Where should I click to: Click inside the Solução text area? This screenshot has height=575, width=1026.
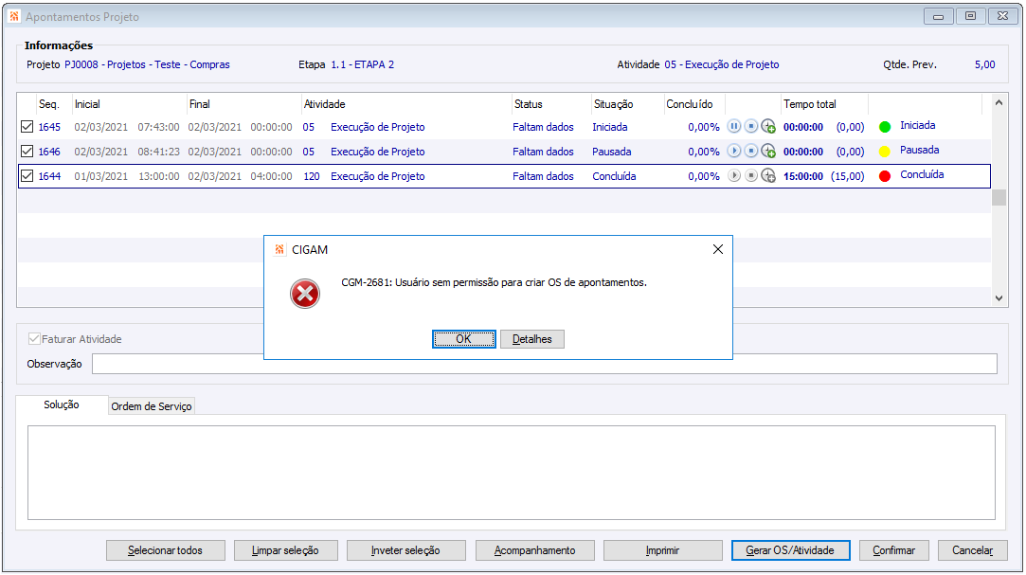(511, 473)
